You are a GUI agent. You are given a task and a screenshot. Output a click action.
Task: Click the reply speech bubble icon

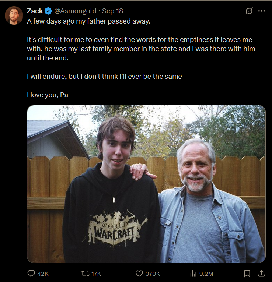coord(31,274)
